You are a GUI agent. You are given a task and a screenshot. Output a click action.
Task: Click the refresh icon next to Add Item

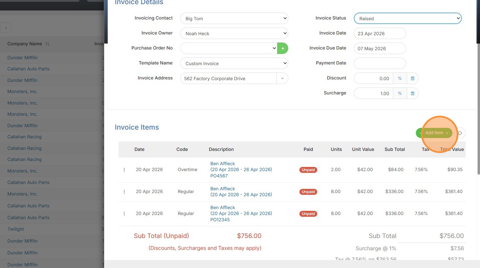[460, 133]
